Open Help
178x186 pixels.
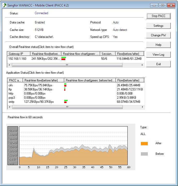click(x=159, y=45)
